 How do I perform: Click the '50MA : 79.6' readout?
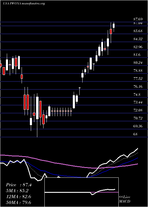coord(19,202)
